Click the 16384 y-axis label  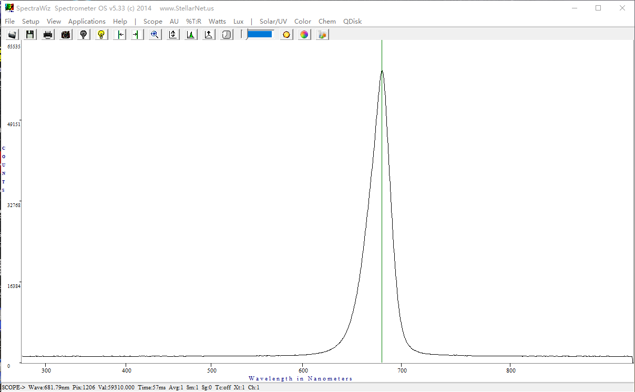(14, 286)
